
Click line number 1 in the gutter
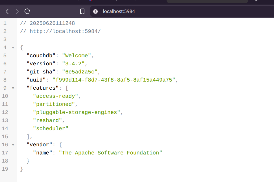pos(5,23)
